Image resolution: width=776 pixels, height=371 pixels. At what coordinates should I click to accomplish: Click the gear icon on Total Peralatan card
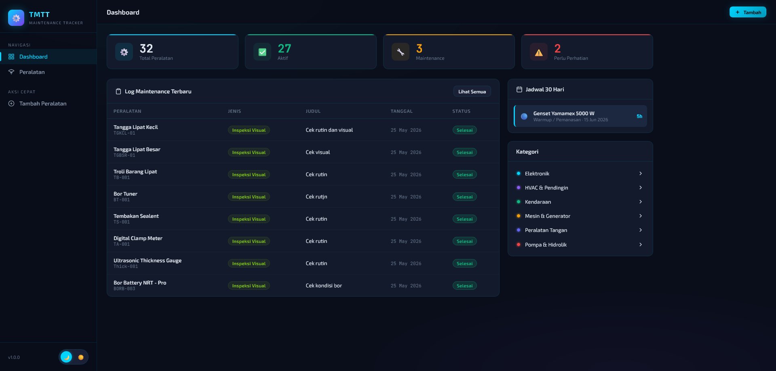point(124,52)
